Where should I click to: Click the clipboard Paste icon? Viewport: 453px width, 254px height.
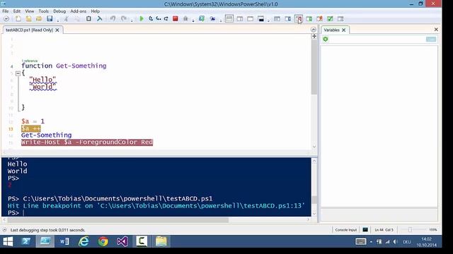[x=88, y=19]
